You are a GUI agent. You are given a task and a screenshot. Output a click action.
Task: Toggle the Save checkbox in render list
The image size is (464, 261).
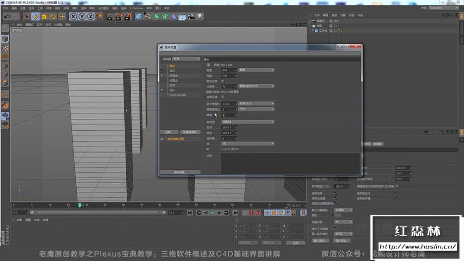[162, 71]
